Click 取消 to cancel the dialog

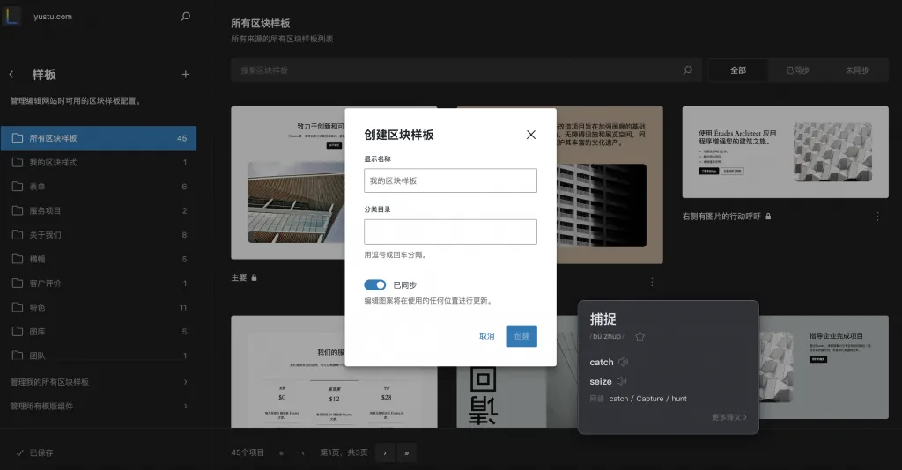point(486,336)
